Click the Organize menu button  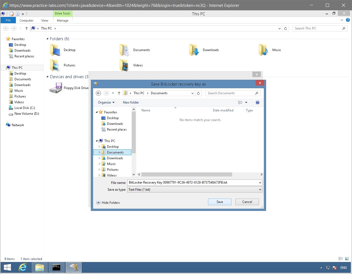point(106,102)
